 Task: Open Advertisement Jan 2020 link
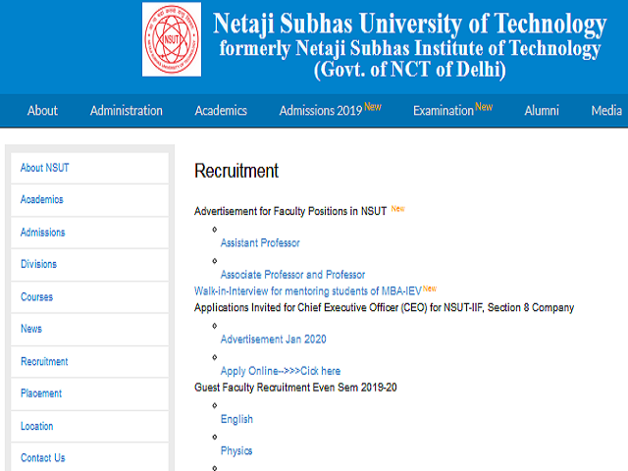pyautogui.click(x=273, y=340)
